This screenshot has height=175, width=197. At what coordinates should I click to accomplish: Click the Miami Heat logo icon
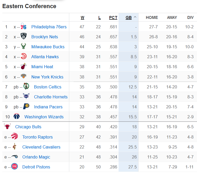[24, 66]
